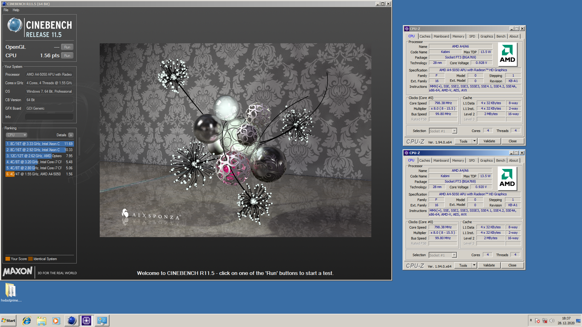The height and width of the screenshot is (327, 582).
Task: Click Tools button in lower CPU-Z window
Action: pos(463,266)
